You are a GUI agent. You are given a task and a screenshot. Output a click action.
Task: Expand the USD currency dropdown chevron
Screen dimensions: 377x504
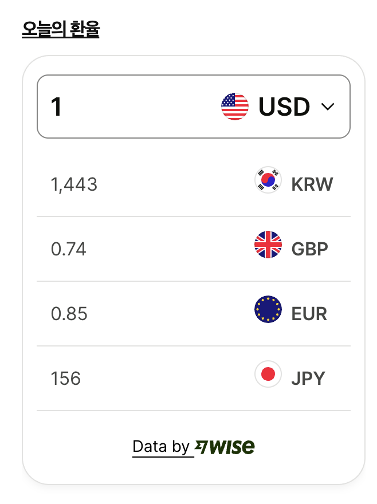click(x=328, y=107)
